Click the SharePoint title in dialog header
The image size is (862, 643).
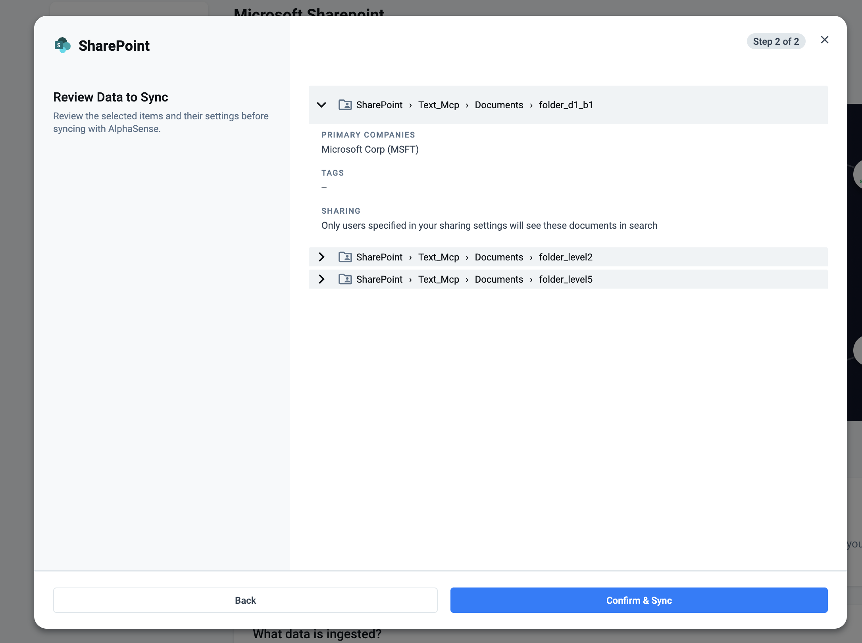click(x=114, y=46)
